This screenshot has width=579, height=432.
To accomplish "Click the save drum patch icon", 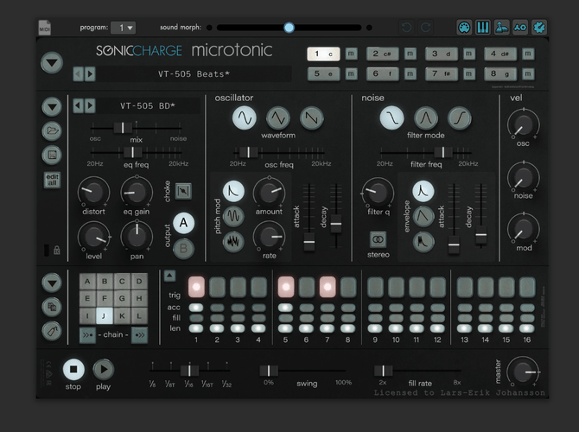I will (x=52, y=155).
